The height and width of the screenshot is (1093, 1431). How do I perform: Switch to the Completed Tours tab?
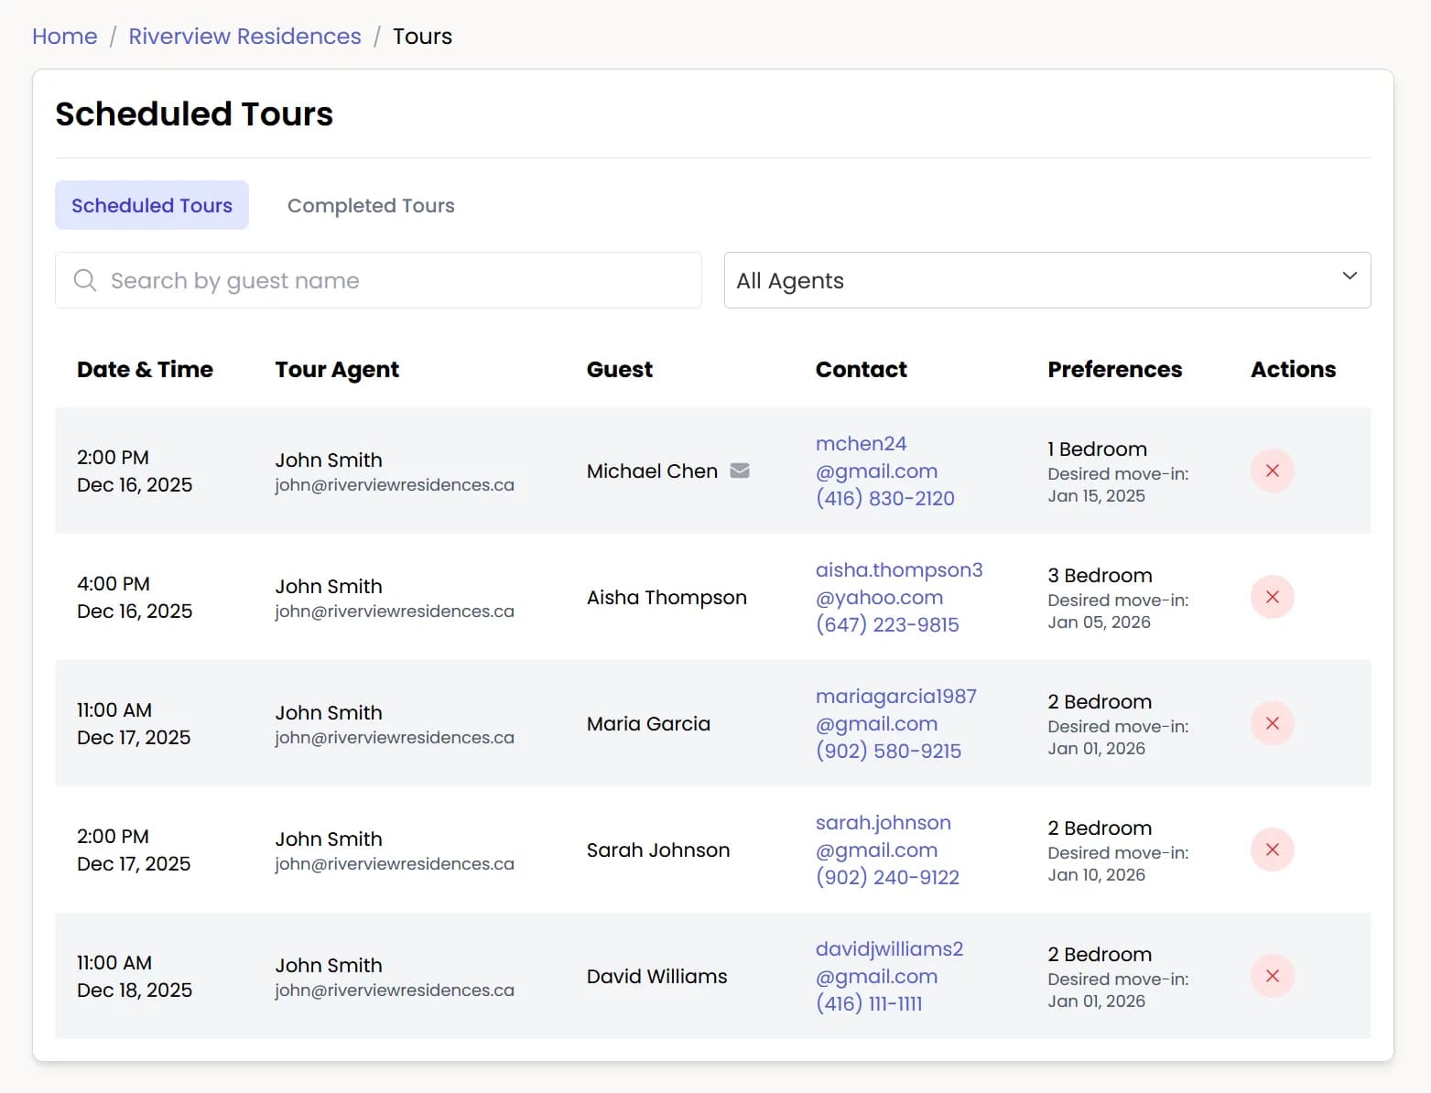(370, 205)
